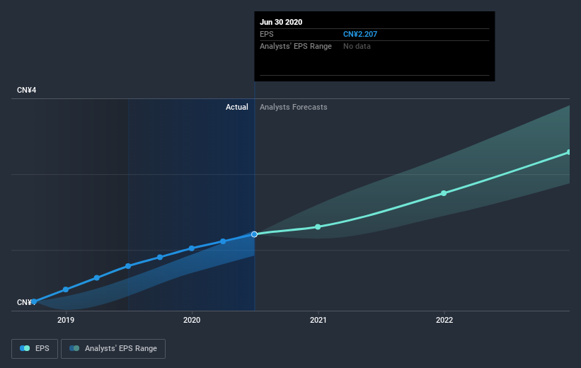Viewport: 581px width, 368px height.
Task: Select the EPS data point at 2019
Action: (66, 289)
